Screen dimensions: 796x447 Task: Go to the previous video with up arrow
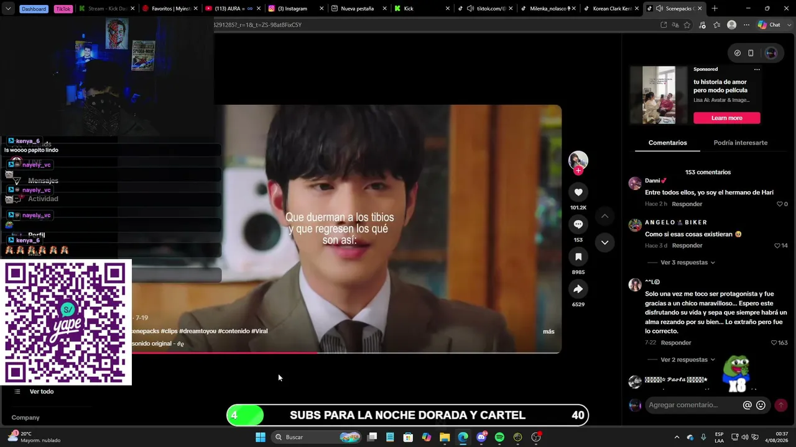pos(604,216)
